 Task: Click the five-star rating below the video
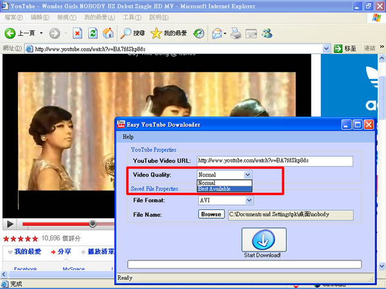coord(21,238)
